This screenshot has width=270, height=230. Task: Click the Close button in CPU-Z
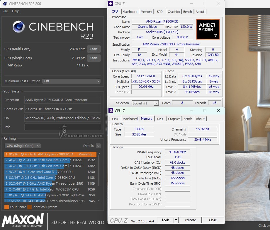pyautogui.click(x=213, y=220)
